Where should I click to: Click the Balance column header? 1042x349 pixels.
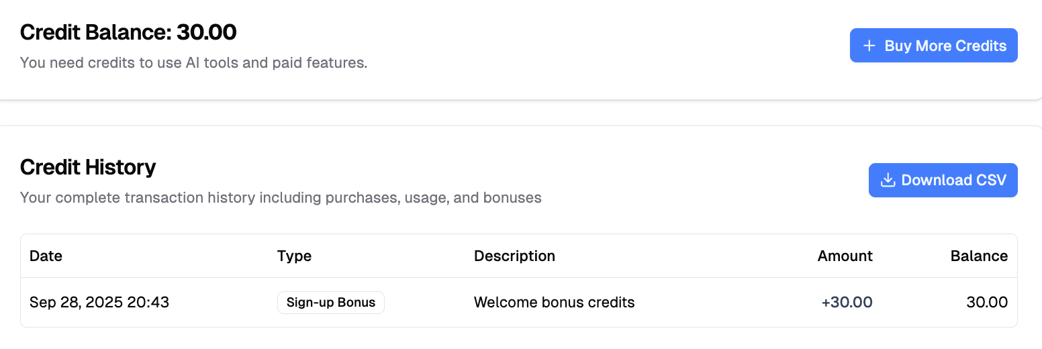(979, 256)
